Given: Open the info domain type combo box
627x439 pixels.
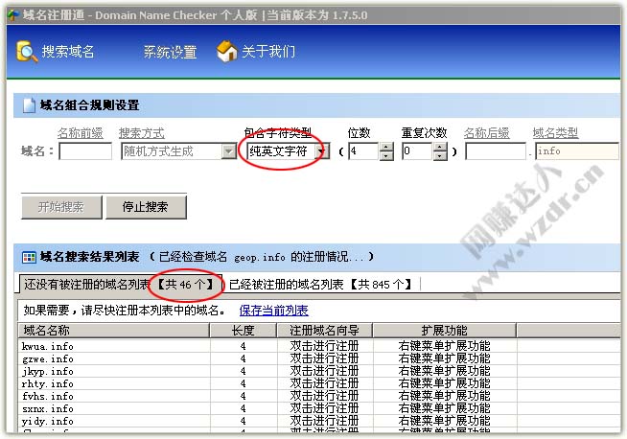Looking at the screenshot, I should (576, 151).
